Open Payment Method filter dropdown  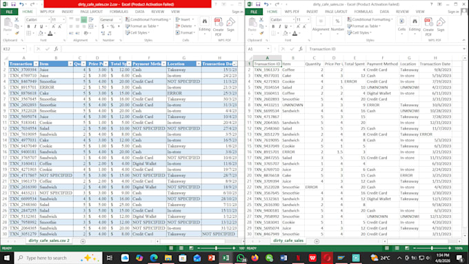click(163, 63)
